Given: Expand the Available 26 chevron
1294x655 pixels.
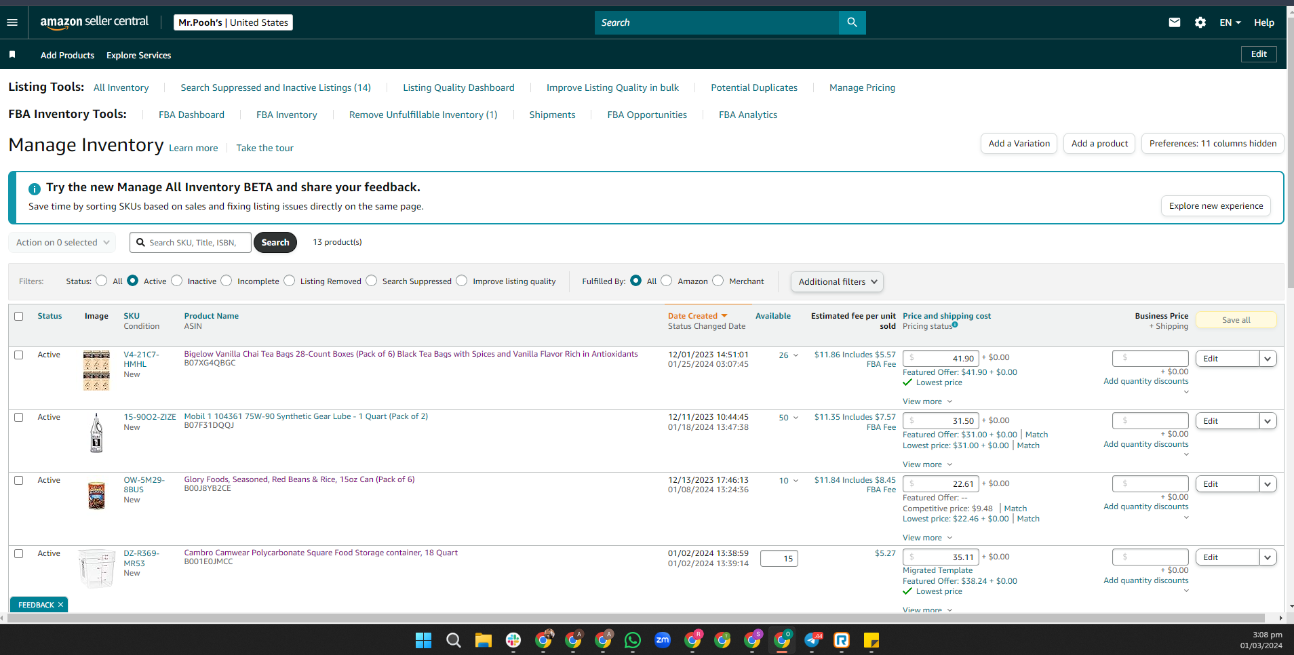Looking at the screenshot, I should pyautogui.click(x=796, y=355).
